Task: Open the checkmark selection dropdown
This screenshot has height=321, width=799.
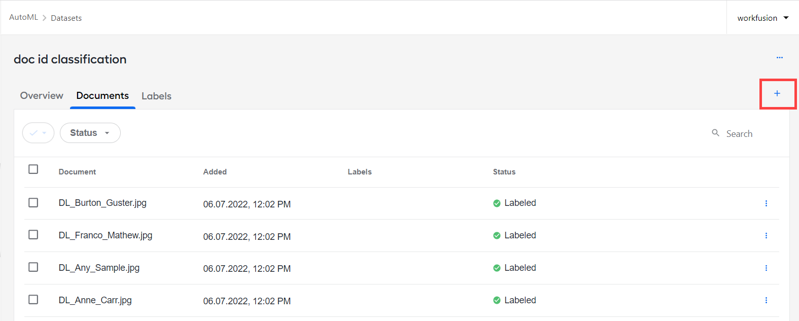Action: click(38, 133)
